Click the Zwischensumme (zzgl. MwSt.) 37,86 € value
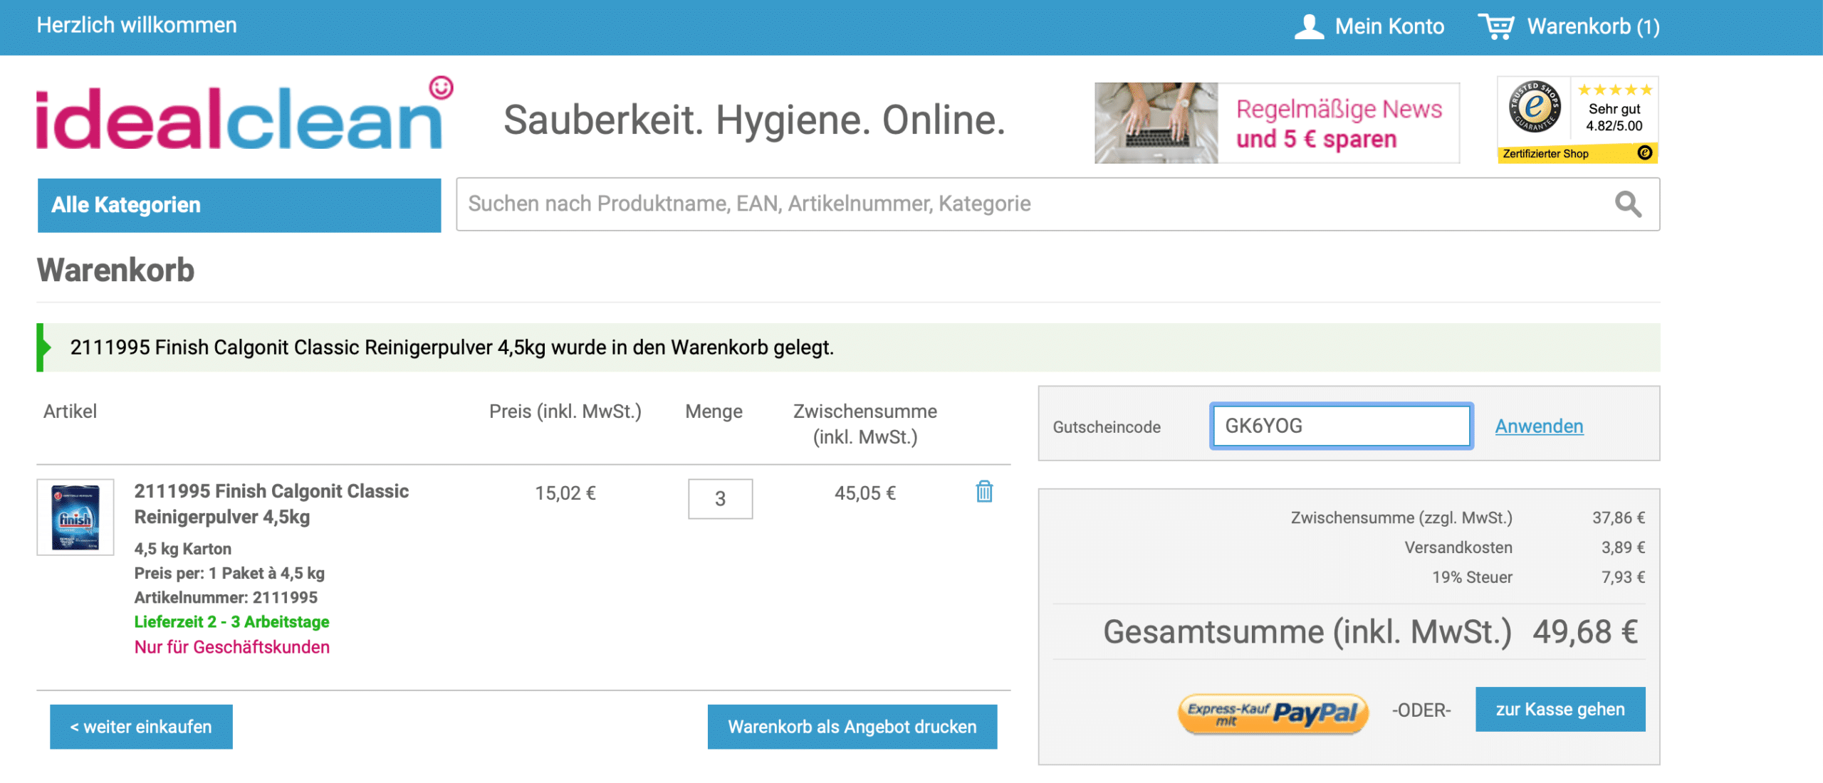This screenshot has width=1823, height=783. (1619, 517)
